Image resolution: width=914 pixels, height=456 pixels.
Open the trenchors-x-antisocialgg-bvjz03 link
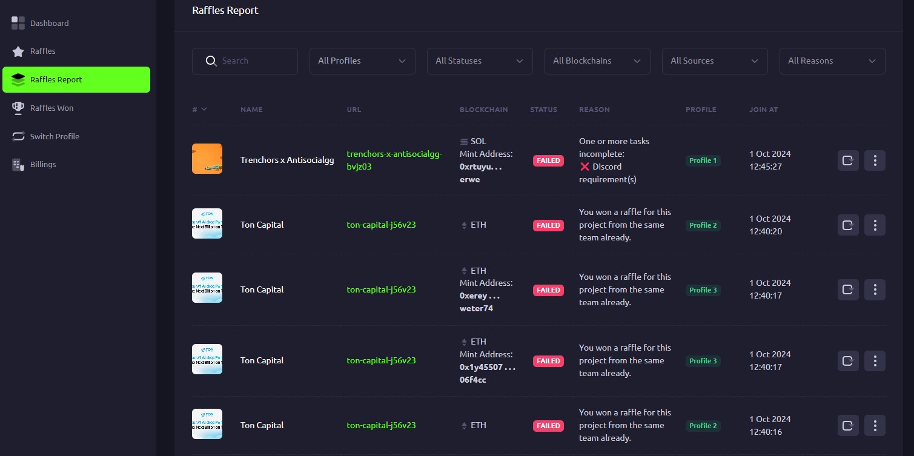pos(394,160)
